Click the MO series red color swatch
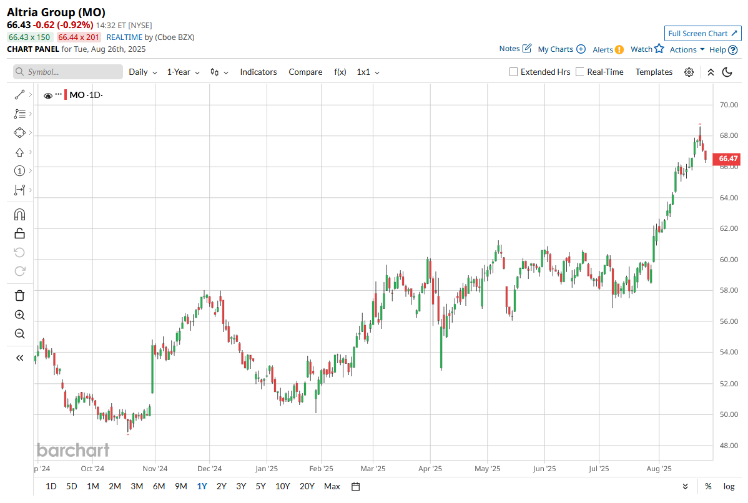Image resolution: width=748 pixels, height=503 pixels. pyautogui.click(x=66, y=95)
